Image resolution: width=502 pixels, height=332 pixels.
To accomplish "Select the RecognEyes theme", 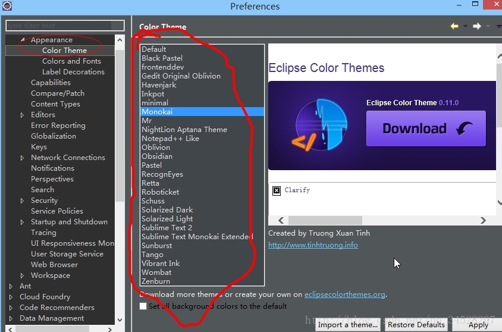I will 202,174.
